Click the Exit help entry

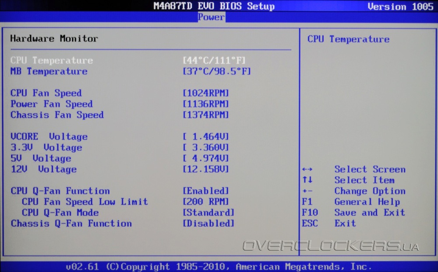pos(345,223)
